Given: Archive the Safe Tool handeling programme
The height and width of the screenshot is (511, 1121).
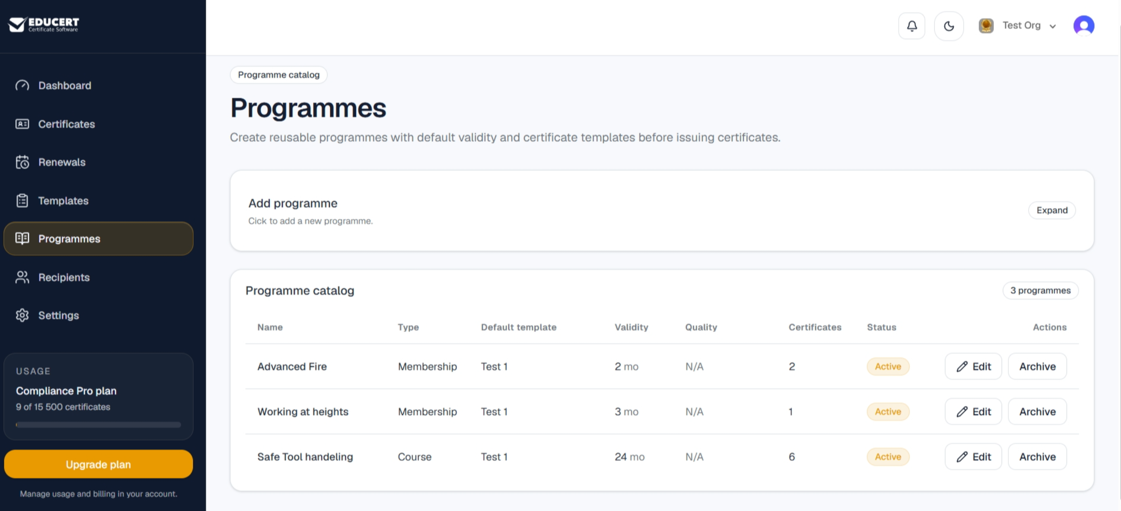Looking at the screenshot, I should (x=1037, y=457).
